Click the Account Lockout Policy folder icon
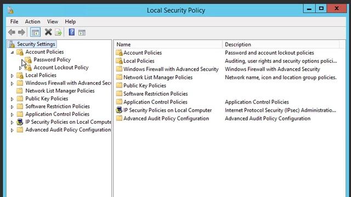 [x=28, y=68]
